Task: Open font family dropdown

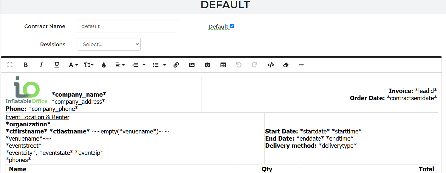Action: tap(73, 65)
